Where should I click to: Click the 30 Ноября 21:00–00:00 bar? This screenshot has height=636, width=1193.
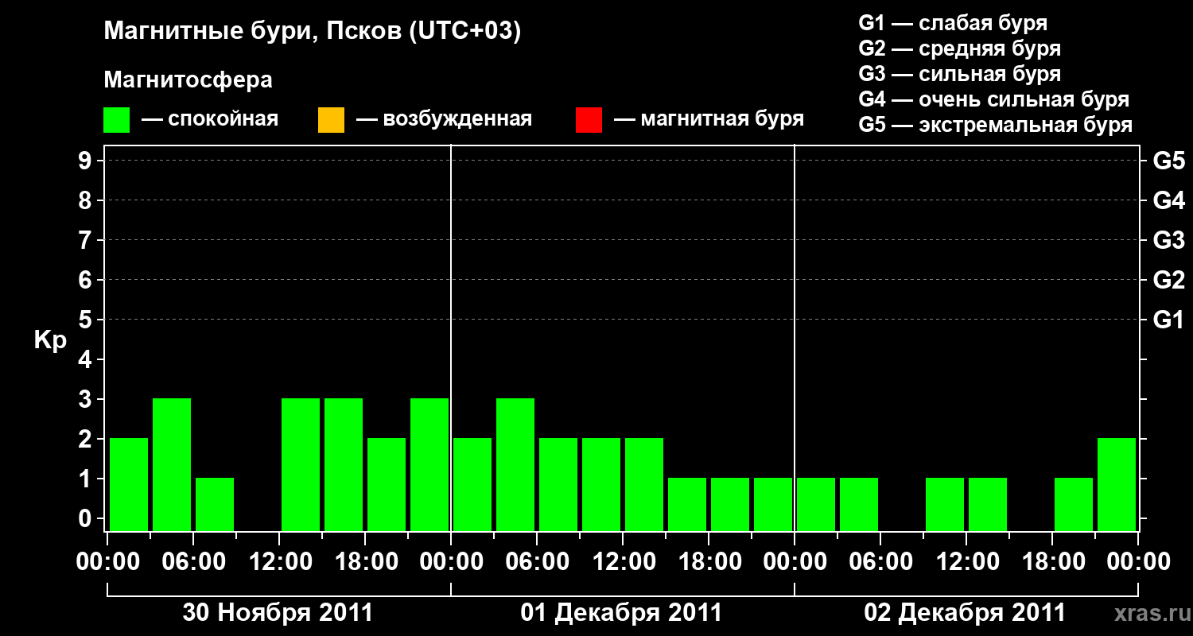(x=429, y=464)
